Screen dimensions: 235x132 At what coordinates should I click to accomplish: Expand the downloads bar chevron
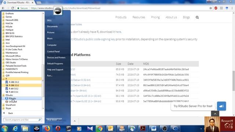pyautogui.click(x=75, y=121)
